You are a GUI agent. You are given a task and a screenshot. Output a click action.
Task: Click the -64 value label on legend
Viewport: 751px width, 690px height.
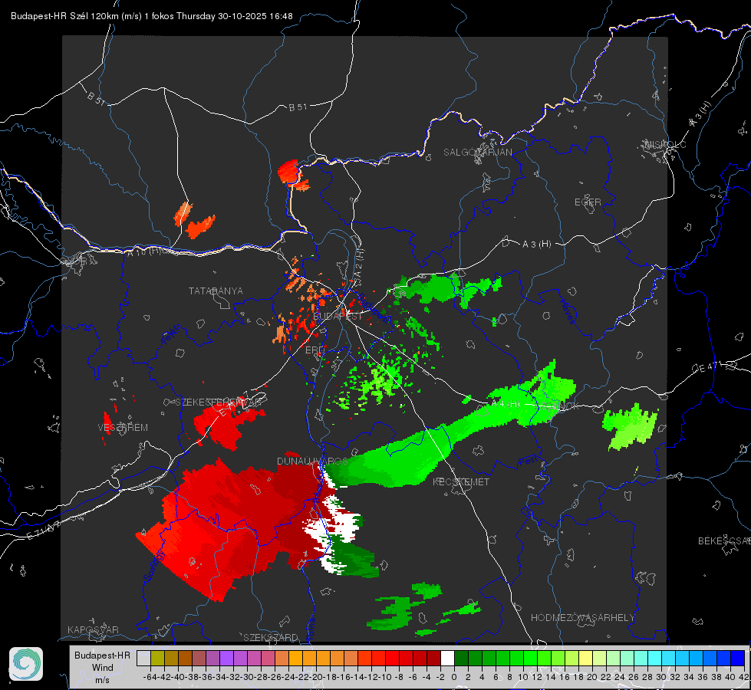150,677
